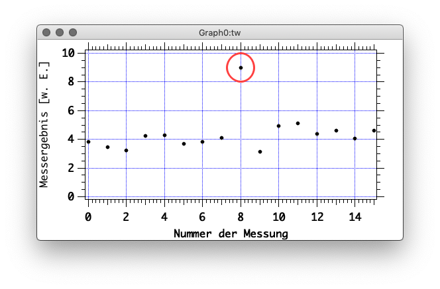Click the data point at measurement 15

click(x=374, y=131)
